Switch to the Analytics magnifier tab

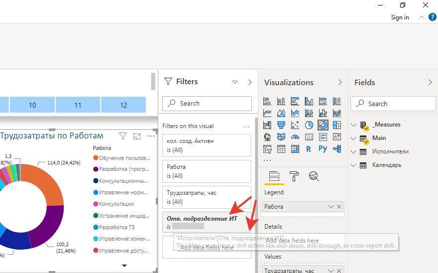pyautogui.click(x=314, y=176)
